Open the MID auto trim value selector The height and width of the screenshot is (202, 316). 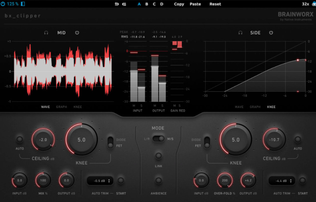click(x=100, y=180)
